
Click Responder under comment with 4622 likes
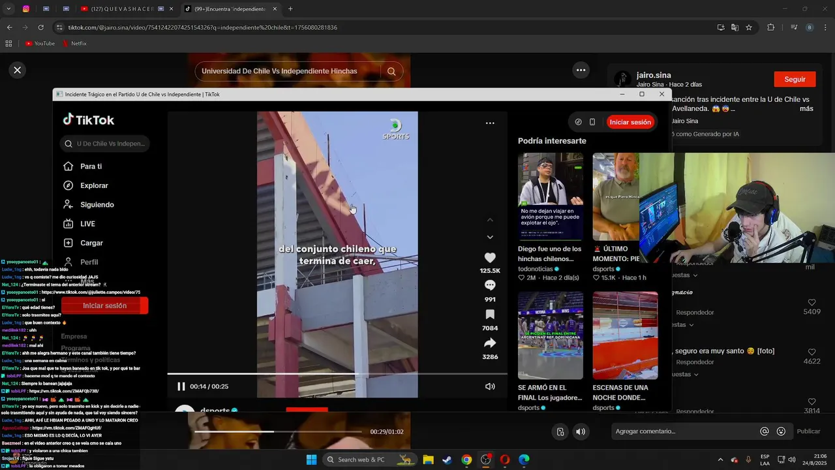(x=695, y=362)
